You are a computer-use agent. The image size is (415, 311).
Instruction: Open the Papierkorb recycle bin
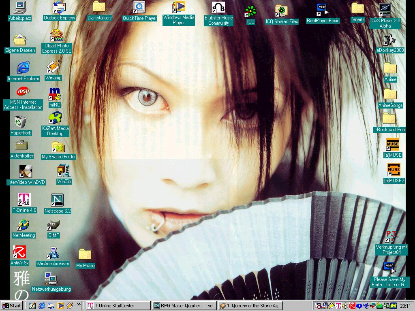coord(21,126)
